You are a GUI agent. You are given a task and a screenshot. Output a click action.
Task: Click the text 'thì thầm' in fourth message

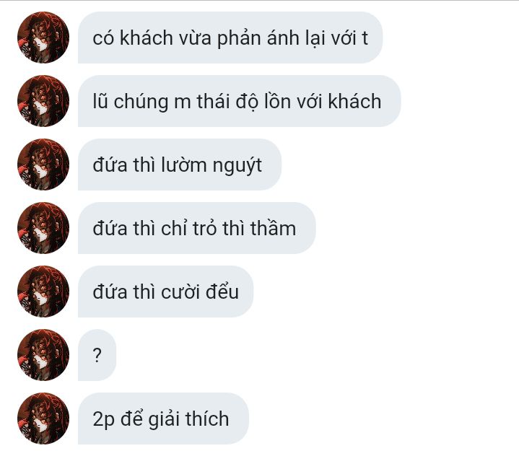click(259, 228)
